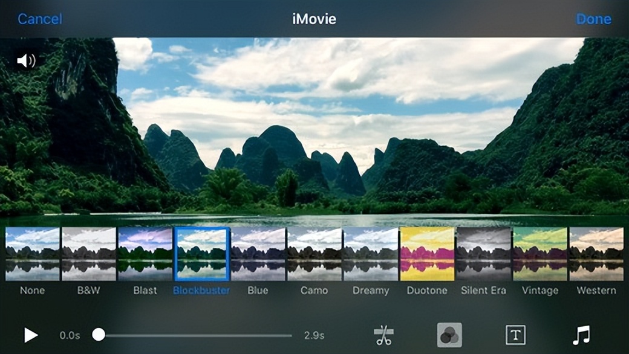Click the 'Duotone' filter label

[x=427, y=291]
